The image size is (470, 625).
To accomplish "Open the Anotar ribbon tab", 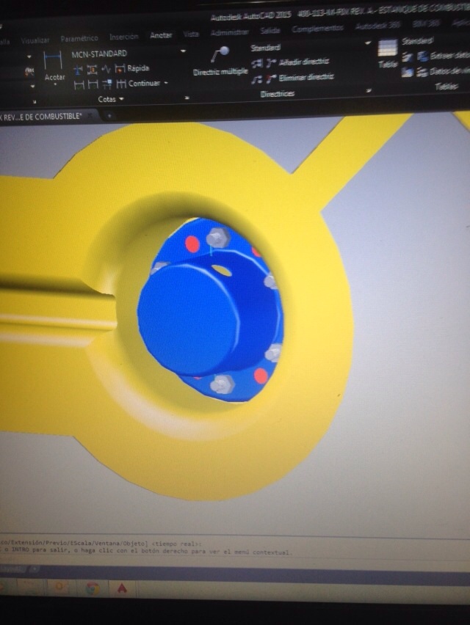I will pos(161,35).
